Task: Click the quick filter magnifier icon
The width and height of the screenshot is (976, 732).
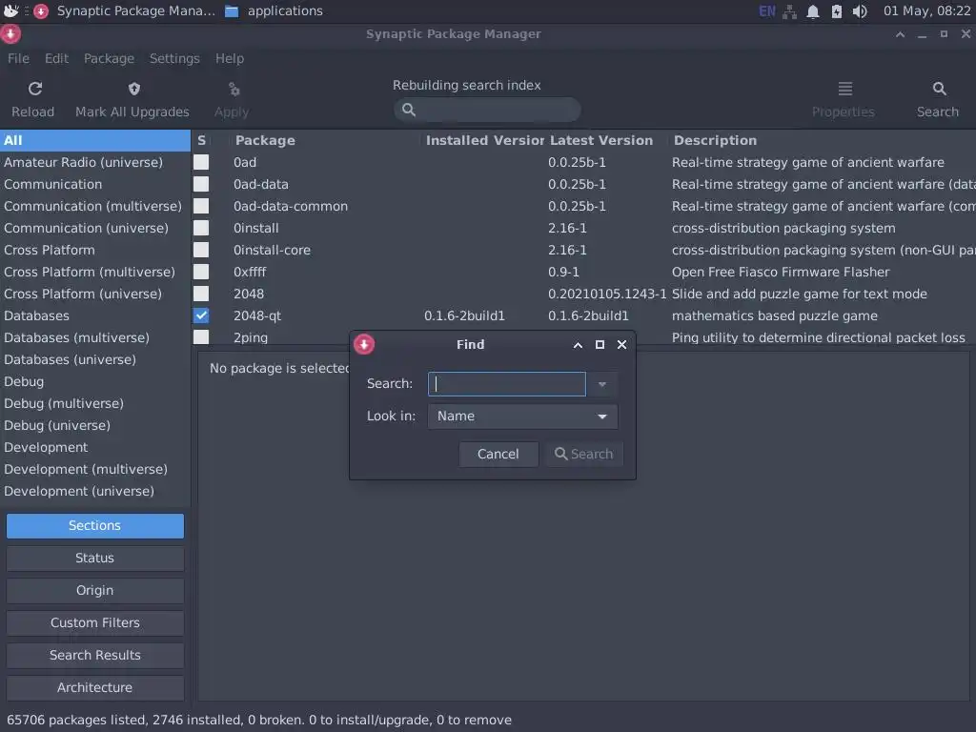Action: tap(408, 110)
